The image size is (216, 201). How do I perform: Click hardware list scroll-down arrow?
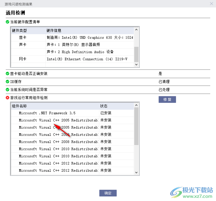(137, 64)
